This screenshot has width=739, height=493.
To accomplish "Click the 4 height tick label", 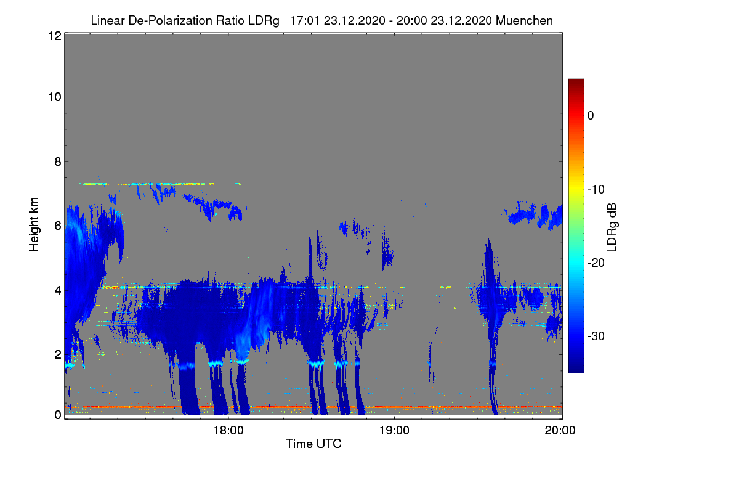I will 58,290.
